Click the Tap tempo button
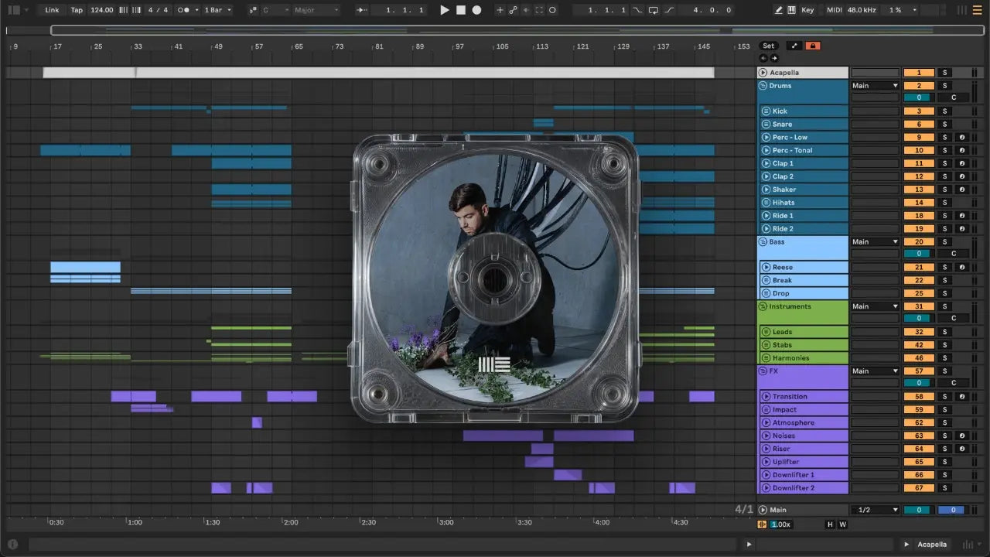 pos(77,10)
